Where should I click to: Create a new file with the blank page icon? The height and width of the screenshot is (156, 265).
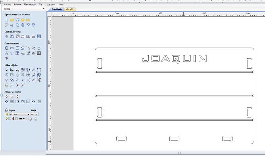pos(6,20)
